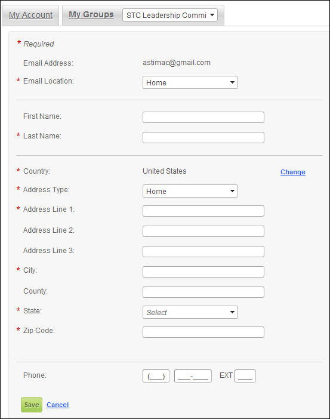Image resolution: width=330 pixels, height=419 pixels.
Task: Click the City text field
Action: click(203, 272)
